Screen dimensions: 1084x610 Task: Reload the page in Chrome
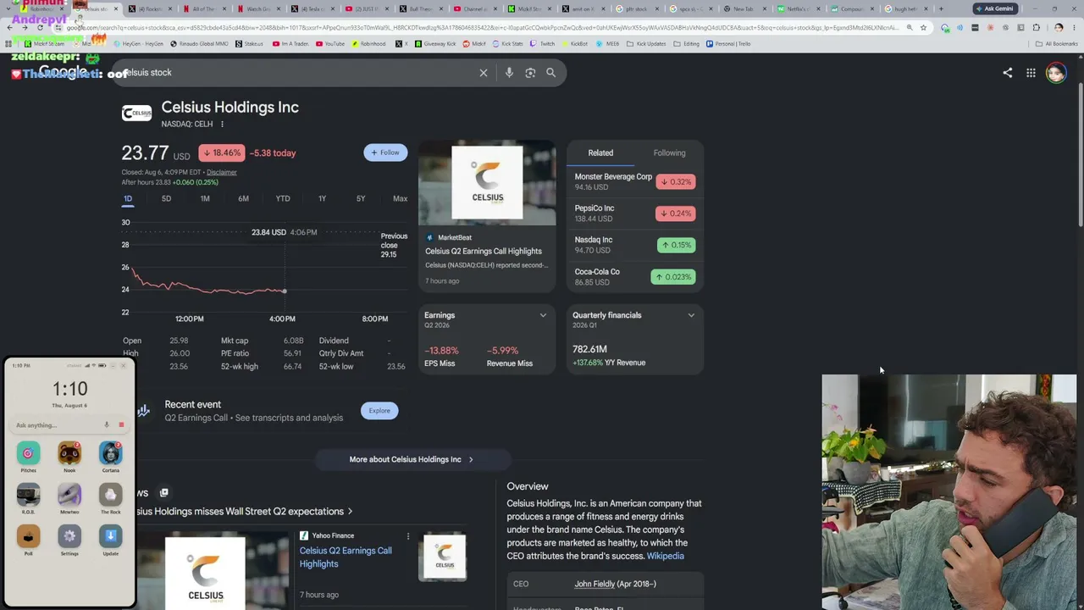coord(40,27)
